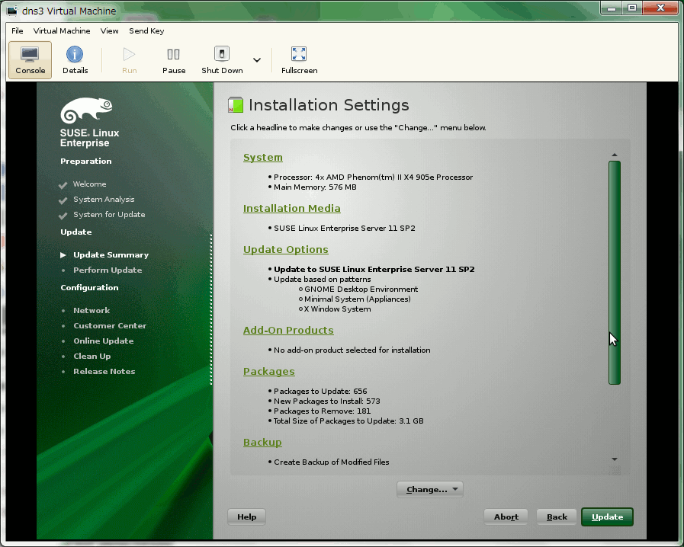Click the Update Summary sidebar step
684x547 pixels.
pos(111,255)
